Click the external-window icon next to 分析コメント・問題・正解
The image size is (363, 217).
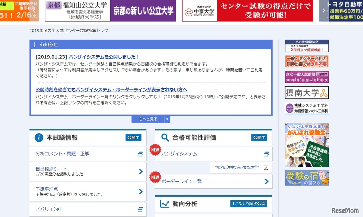(140, 154)
